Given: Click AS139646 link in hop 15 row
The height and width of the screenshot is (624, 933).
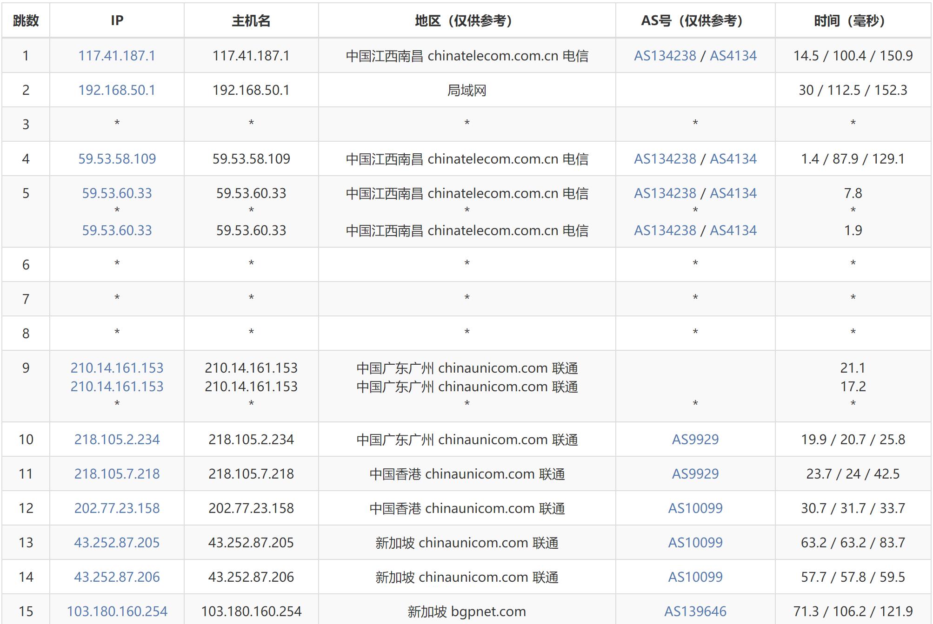Looking at the screenshot, I should (695, 611).
